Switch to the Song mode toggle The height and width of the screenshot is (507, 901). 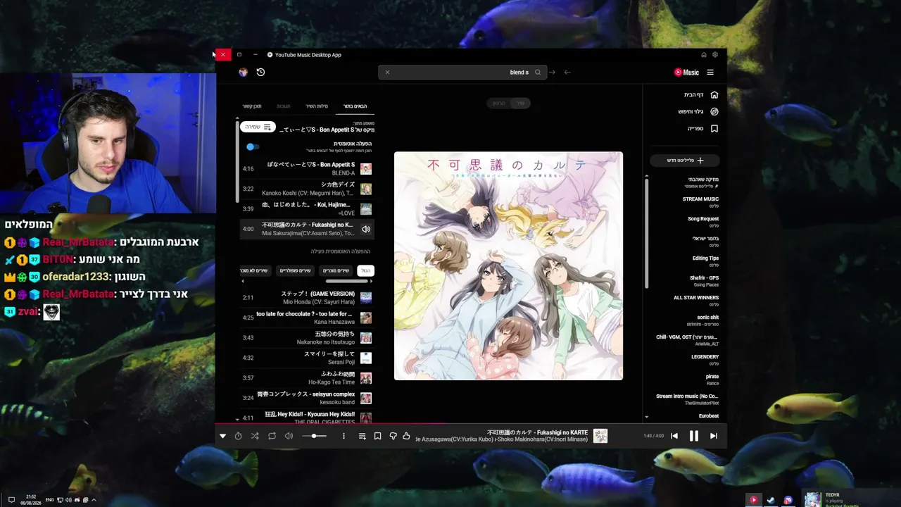click(520, 103)
